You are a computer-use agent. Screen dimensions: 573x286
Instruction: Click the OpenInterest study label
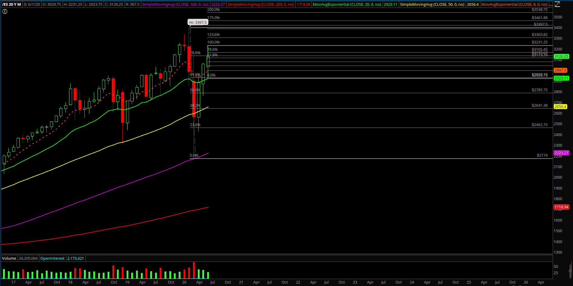52,258
